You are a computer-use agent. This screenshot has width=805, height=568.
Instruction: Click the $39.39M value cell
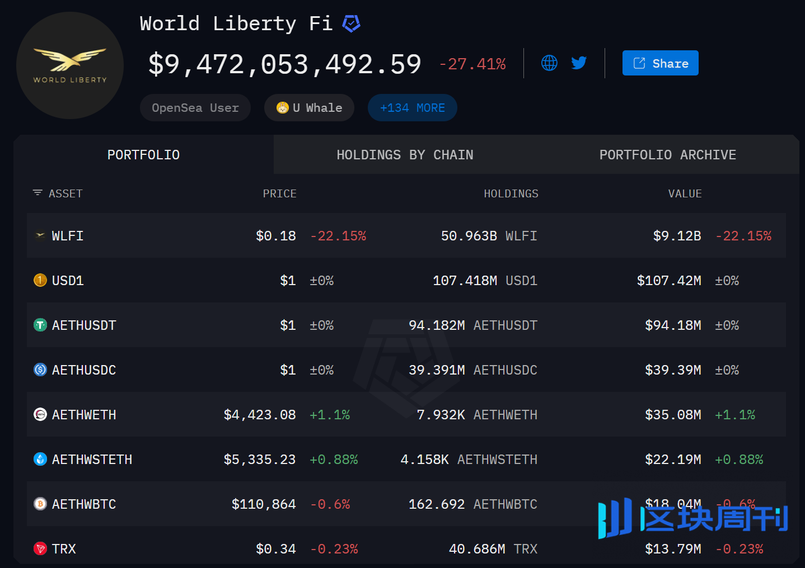[673, 370]
